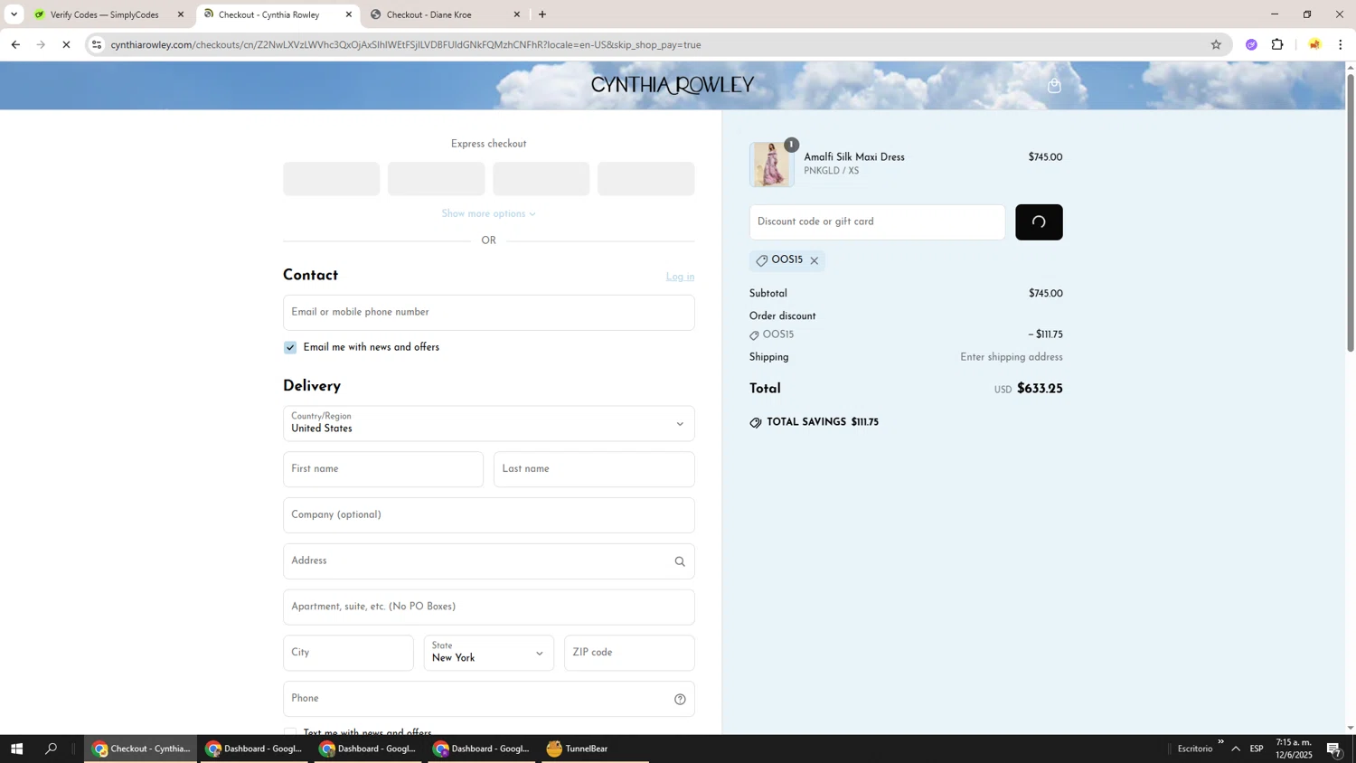Click the Cynthia Rowley logo

pyautogui.click(x=673, y=85)
